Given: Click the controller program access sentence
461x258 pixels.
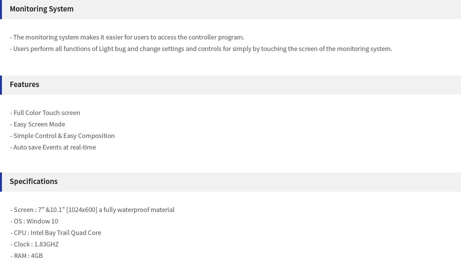Looking at the screenshot, I should (x=127, y=37).
